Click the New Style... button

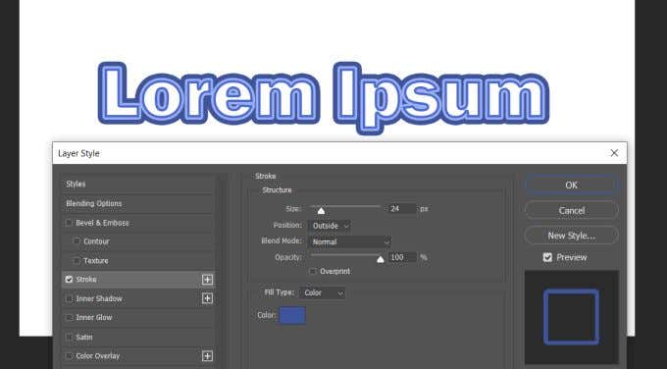571,236
